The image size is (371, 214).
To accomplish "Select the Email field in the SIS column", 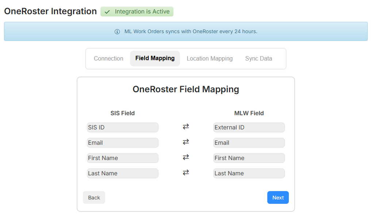I will pos(123,143).
